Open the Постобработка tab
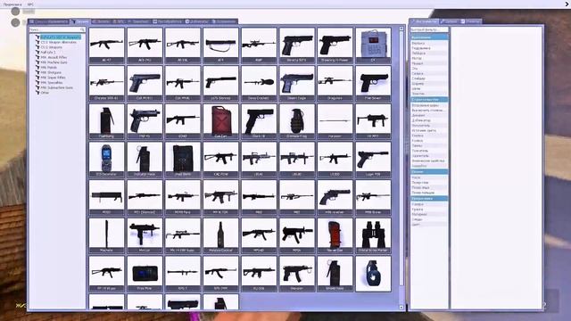 pyautogui.click(x=167, y=21)
